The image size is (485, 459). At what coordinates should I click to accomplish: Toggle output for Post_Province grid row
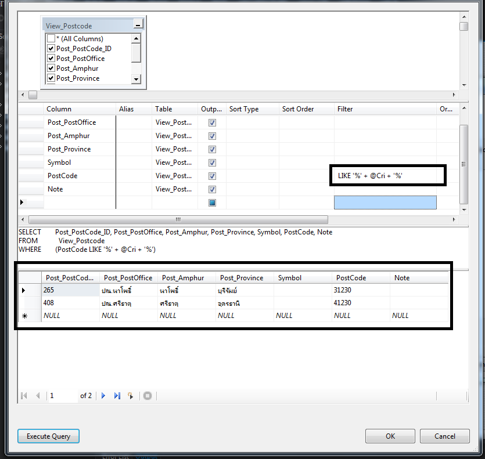coord(212,149)
